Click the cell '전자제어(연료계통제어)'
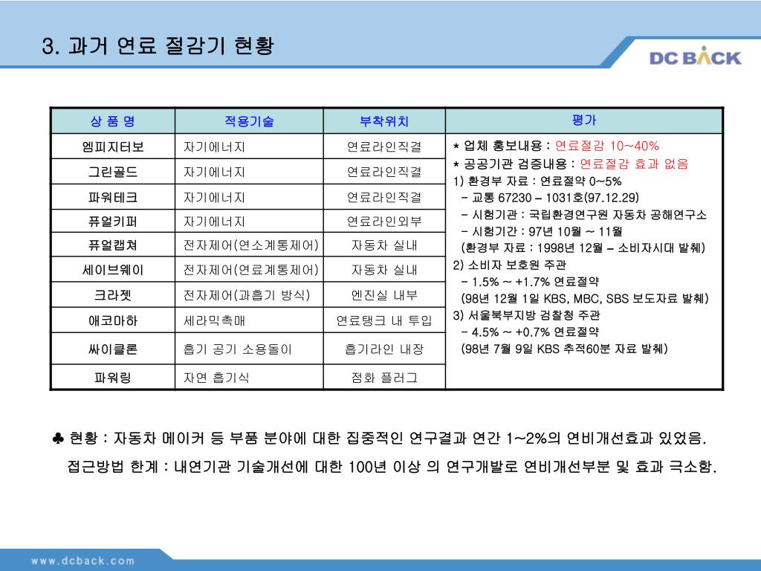Screen dimensions: 761x571 pyautogui.click(x=251, y=269)
